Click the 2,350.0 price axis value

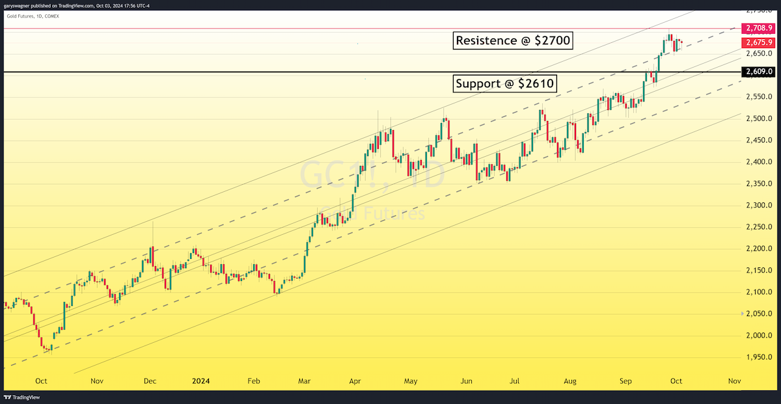(x=759, y=183)
